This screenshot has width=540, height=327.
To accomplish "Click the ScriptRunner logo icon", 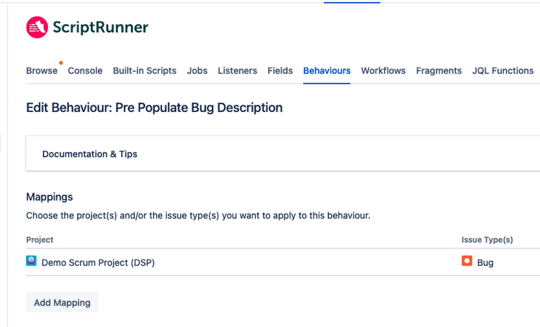I will coord(37,27).
